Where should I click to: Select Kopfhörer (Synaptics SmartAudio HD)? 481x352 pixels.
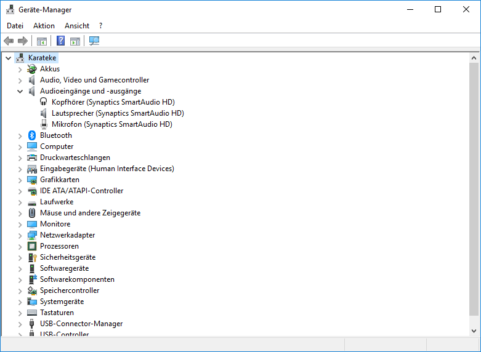113,102
